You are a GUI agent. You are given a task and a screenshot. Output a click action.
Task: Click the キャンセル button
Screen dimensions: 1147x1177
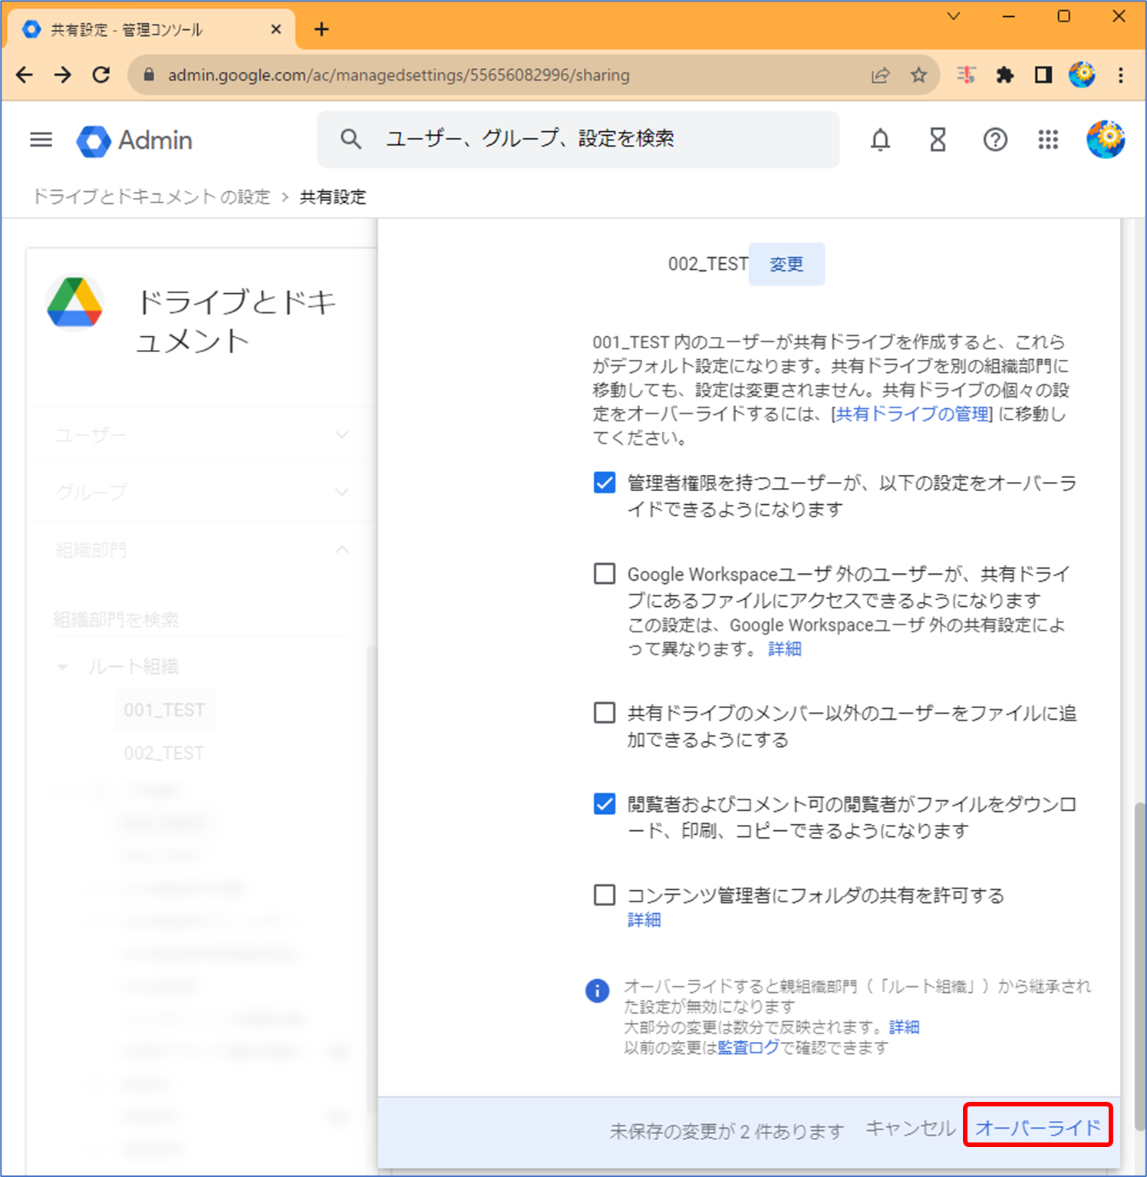911,1128
